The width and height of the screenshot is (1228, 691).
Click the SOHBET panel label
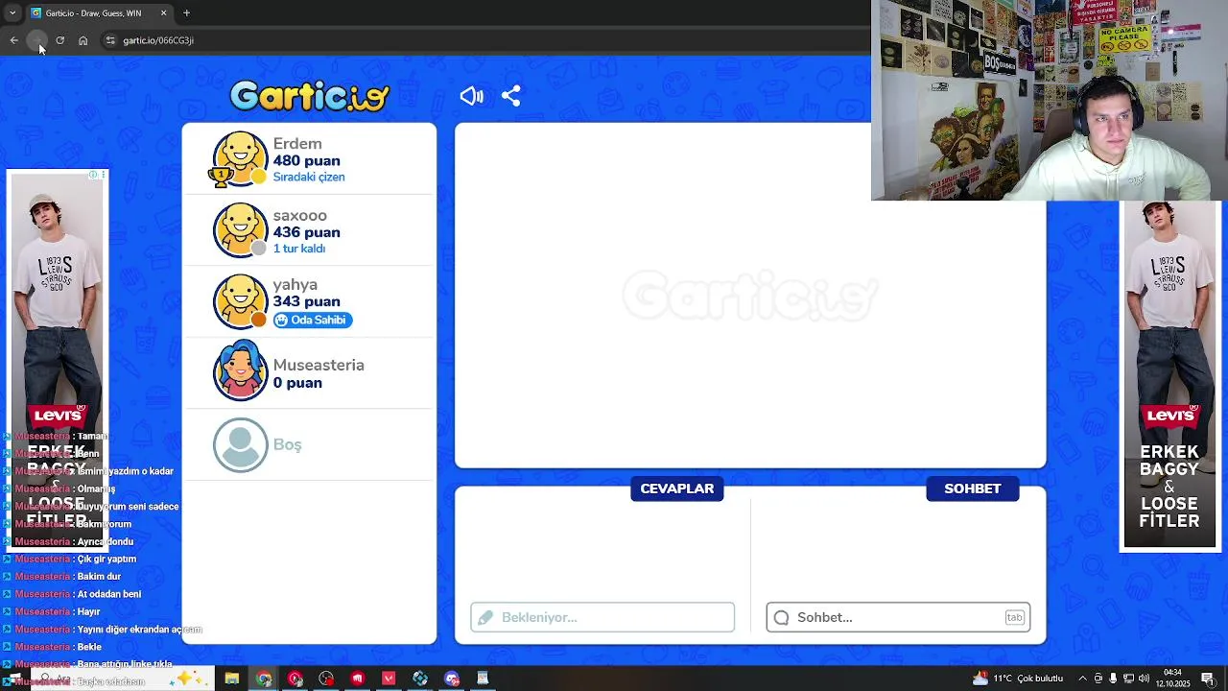[973, 488]
